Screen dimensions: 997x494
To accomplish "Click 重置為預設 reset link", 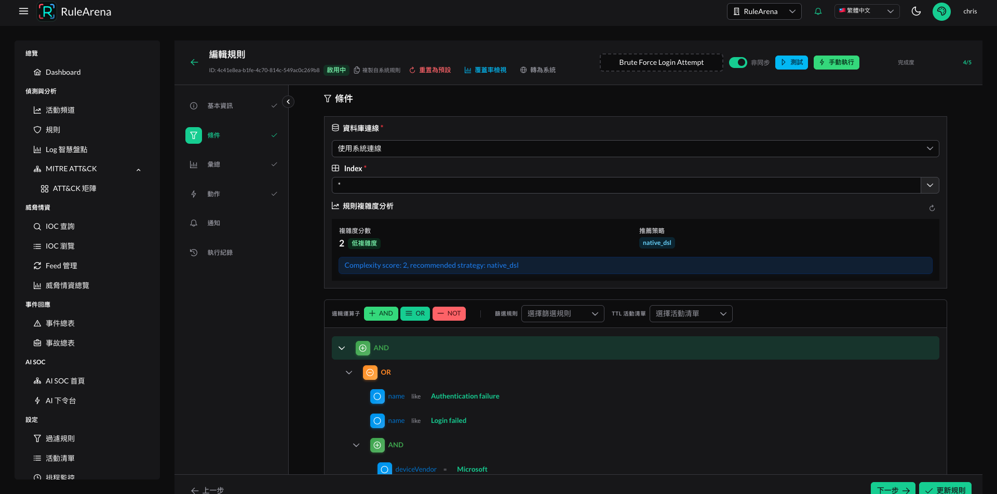I will 430,70.
